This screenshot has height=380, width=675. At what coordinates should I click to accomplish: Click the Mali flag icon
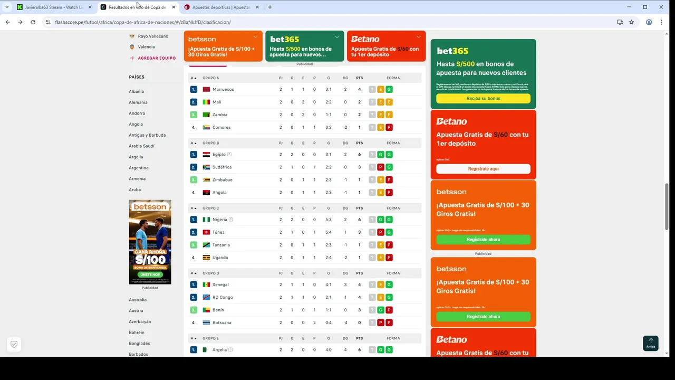206,102
